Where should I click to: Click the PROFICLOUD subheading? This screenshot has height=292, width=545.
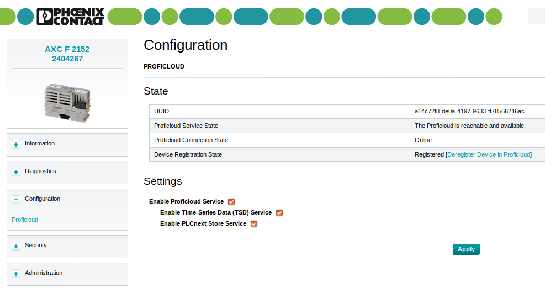pyautogui.click(x=164, y=66)
